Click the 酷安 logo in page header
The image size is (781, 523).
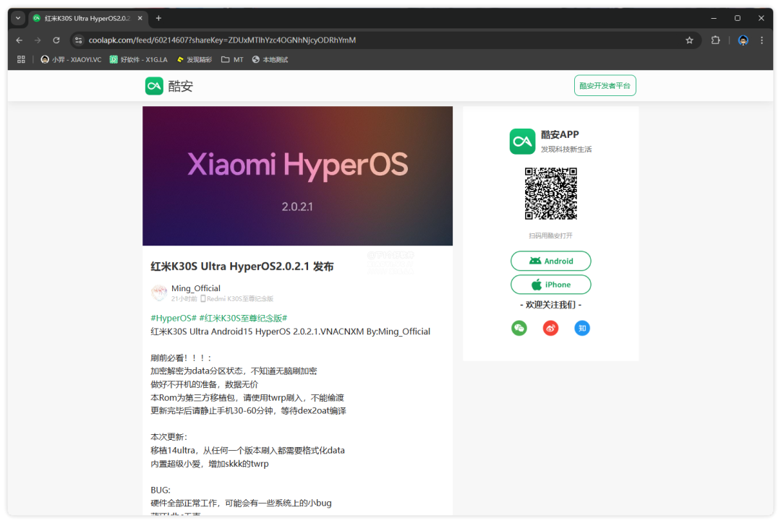point(169,86)
